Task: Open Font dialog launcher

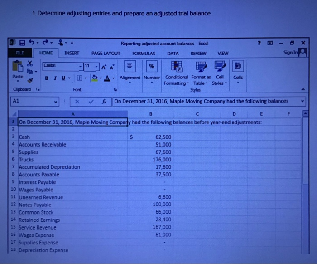Action: [x=115, y=89]
